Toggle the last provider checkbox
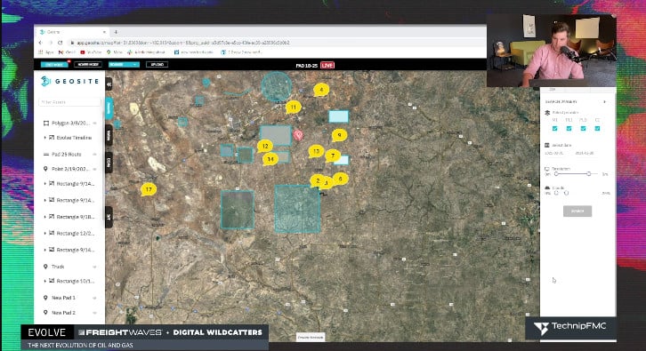 tap(597, 128)
